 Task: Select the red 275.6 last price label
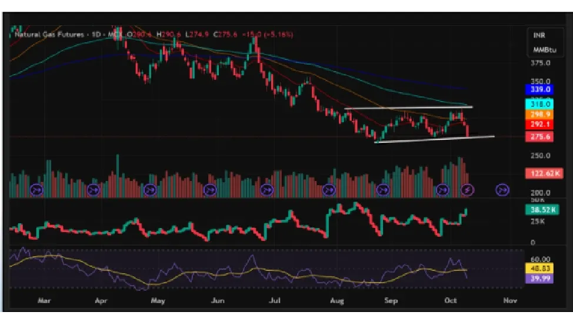tap(539, 136)
